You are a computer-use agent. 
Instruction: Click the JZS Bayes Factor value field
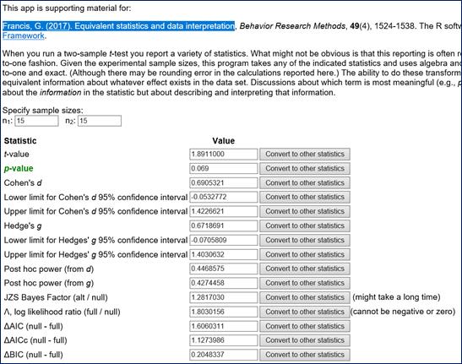224,297
